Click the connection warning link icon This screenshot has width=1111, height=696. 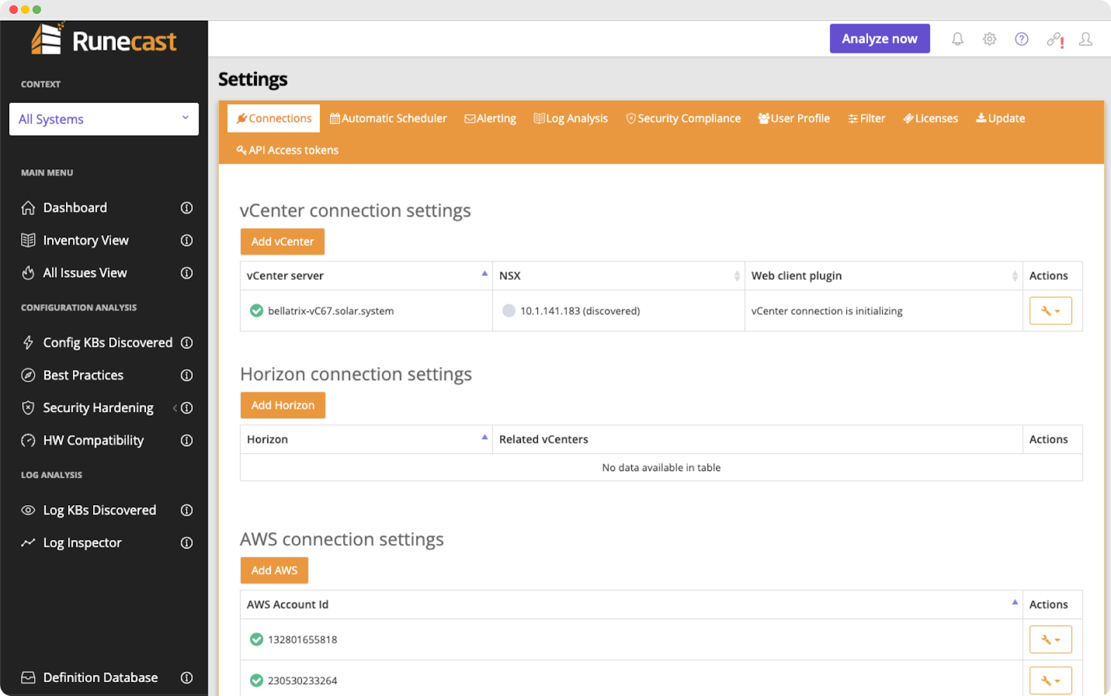[1055, 40]
